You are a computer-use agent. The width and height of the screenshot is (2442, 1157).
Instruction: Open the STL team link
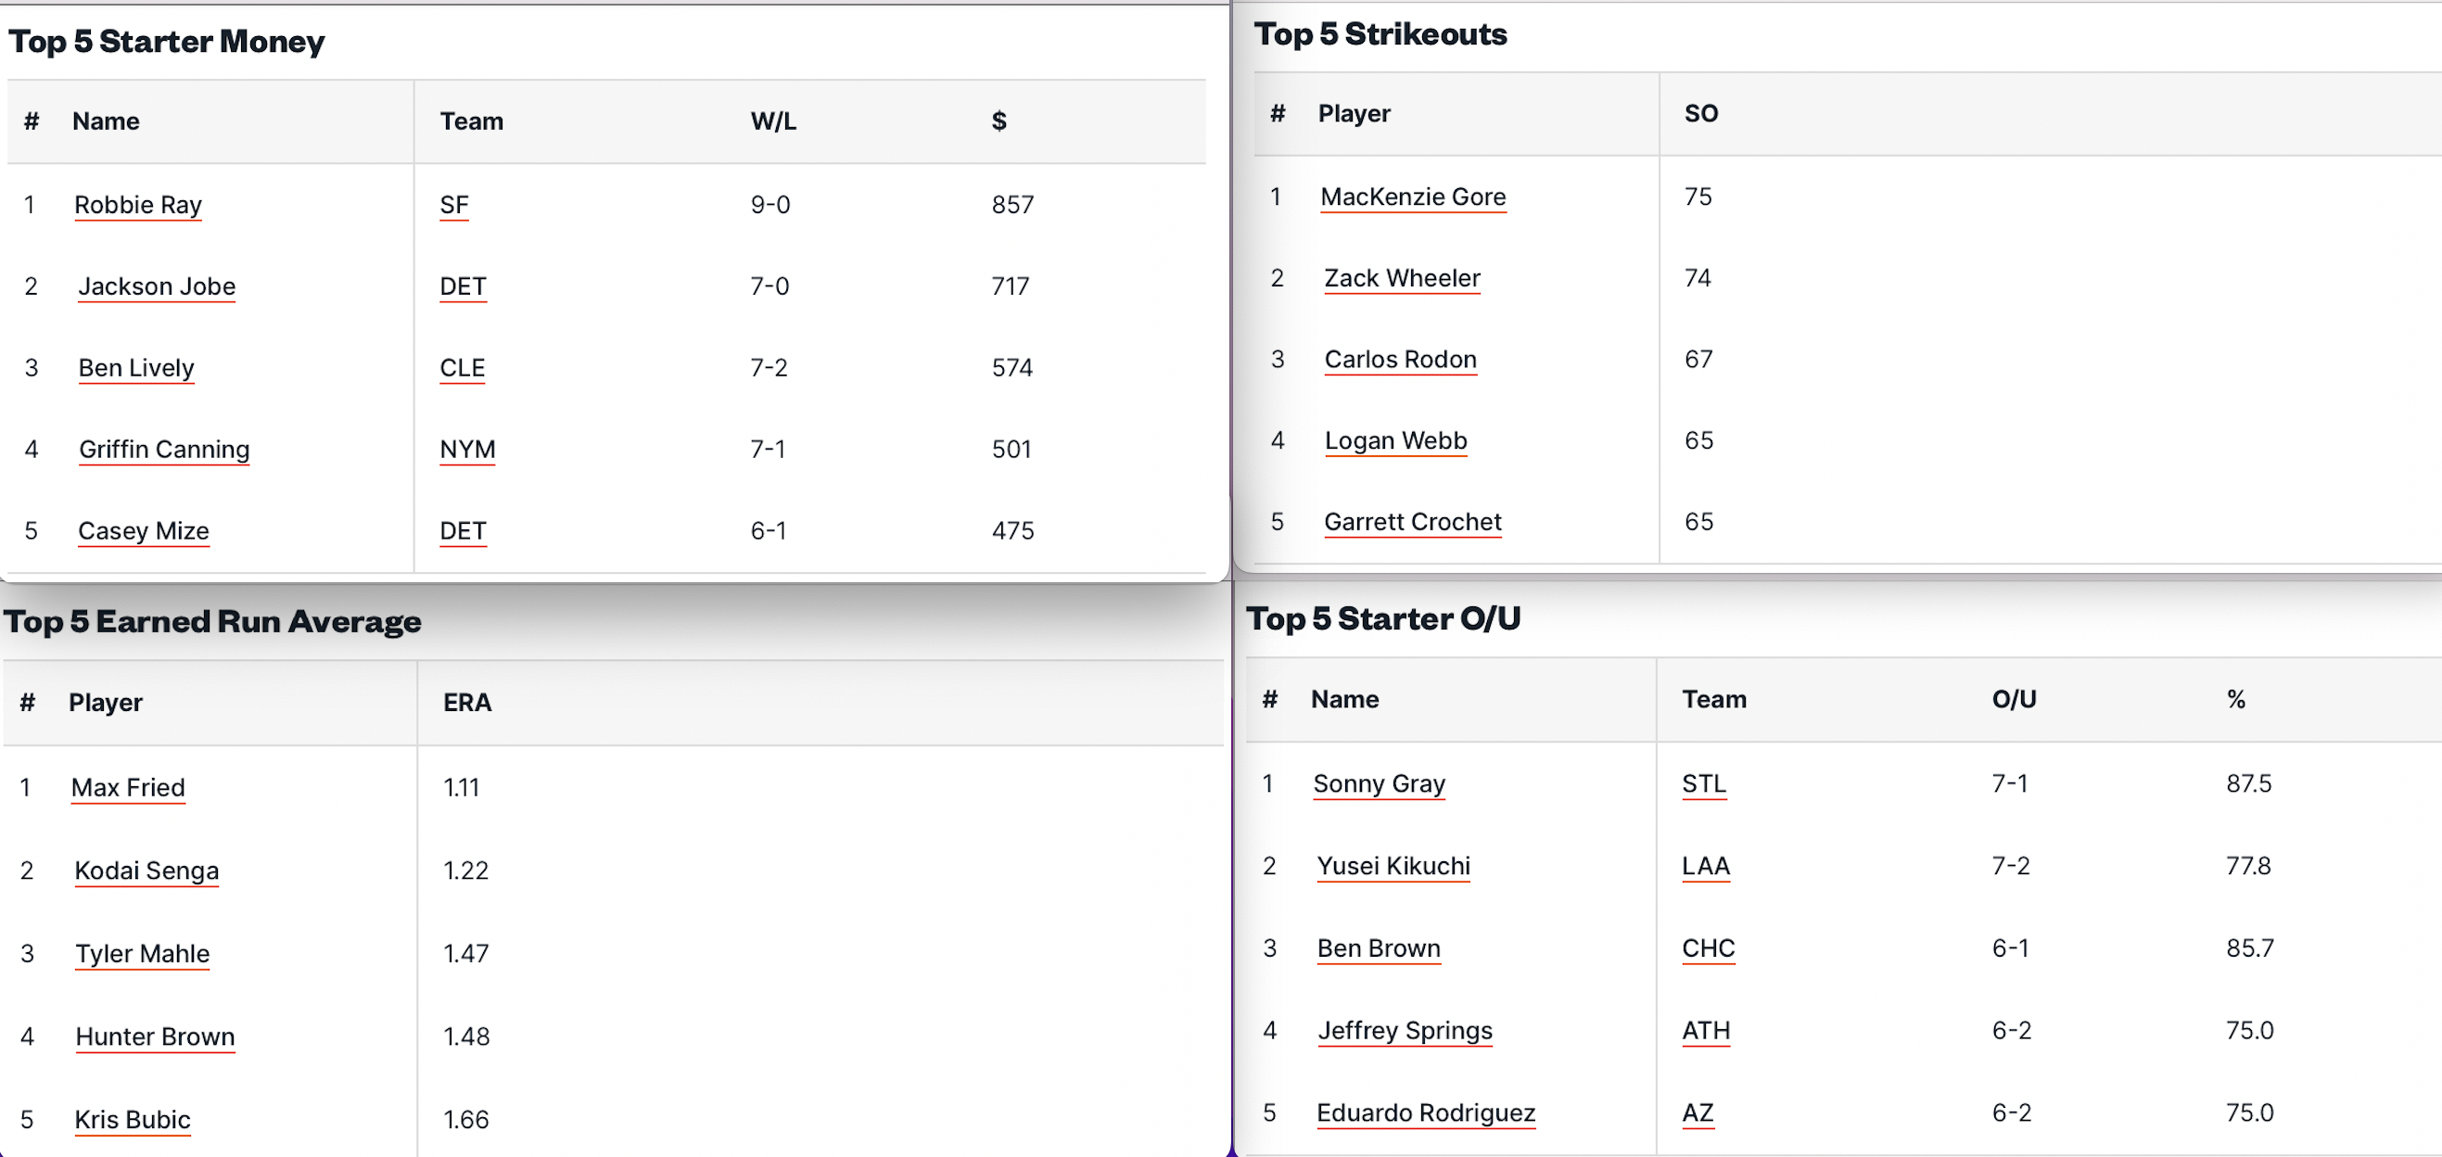click(x=1703, y=784)
